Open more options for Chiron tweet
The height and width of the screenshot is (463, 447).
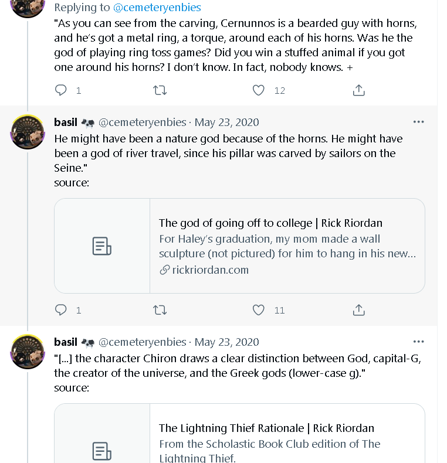click(x=418, y=342)
